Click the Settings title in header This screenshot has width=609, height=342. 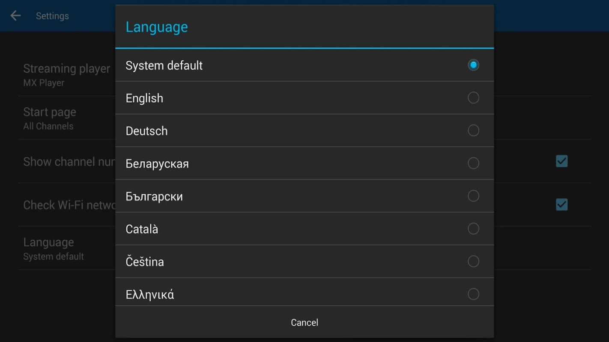[52, 16]
